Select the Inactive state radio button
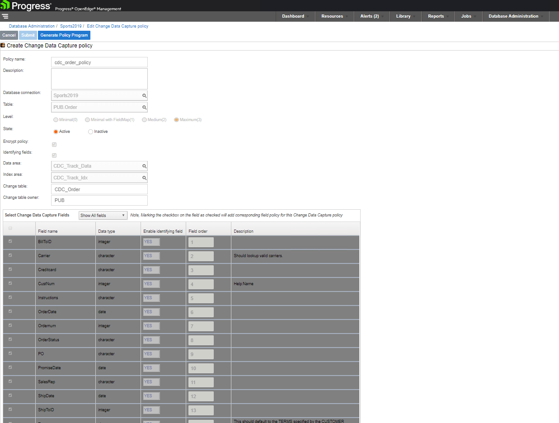Screen dimensions: 559x423 [x=90, y=132]
